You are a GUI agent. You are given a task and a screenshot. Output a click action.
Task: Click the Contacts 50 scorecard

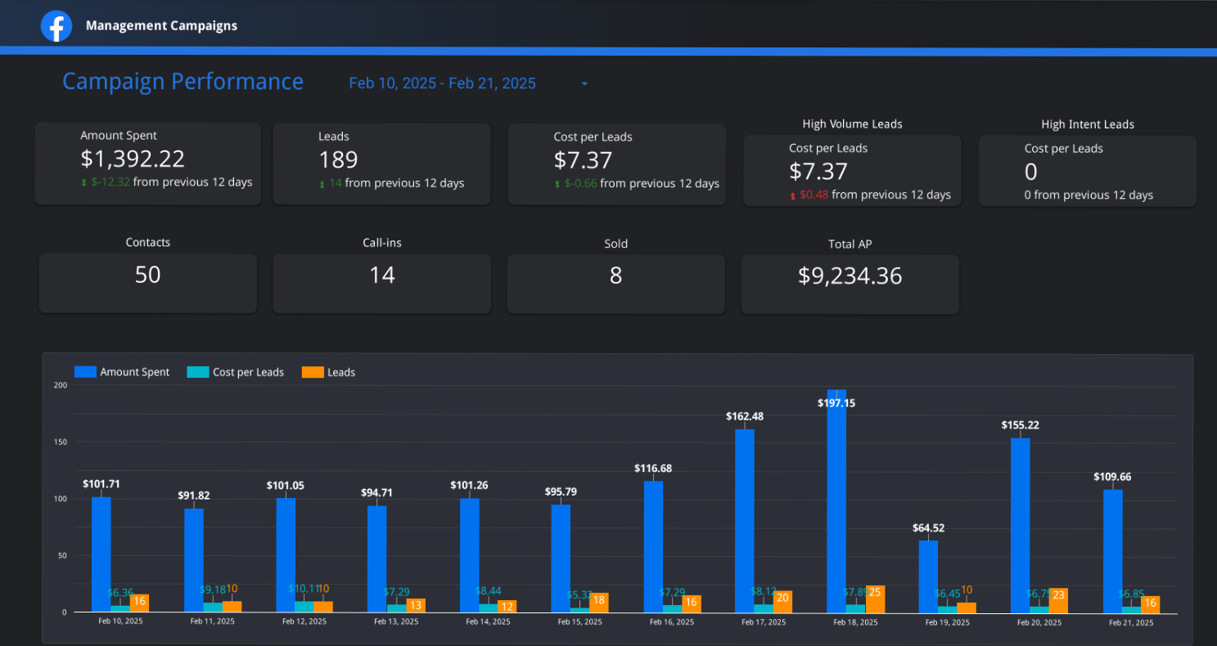pos(148,283)
